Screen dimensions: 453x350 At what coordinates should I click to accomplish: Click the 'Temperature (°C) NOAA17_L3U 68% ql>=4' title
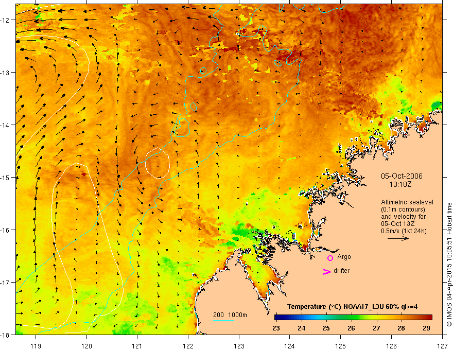click(x=352, y=307)
